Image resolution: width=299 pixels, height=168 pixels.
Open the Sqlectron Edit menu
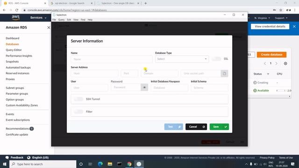[69, 20]
